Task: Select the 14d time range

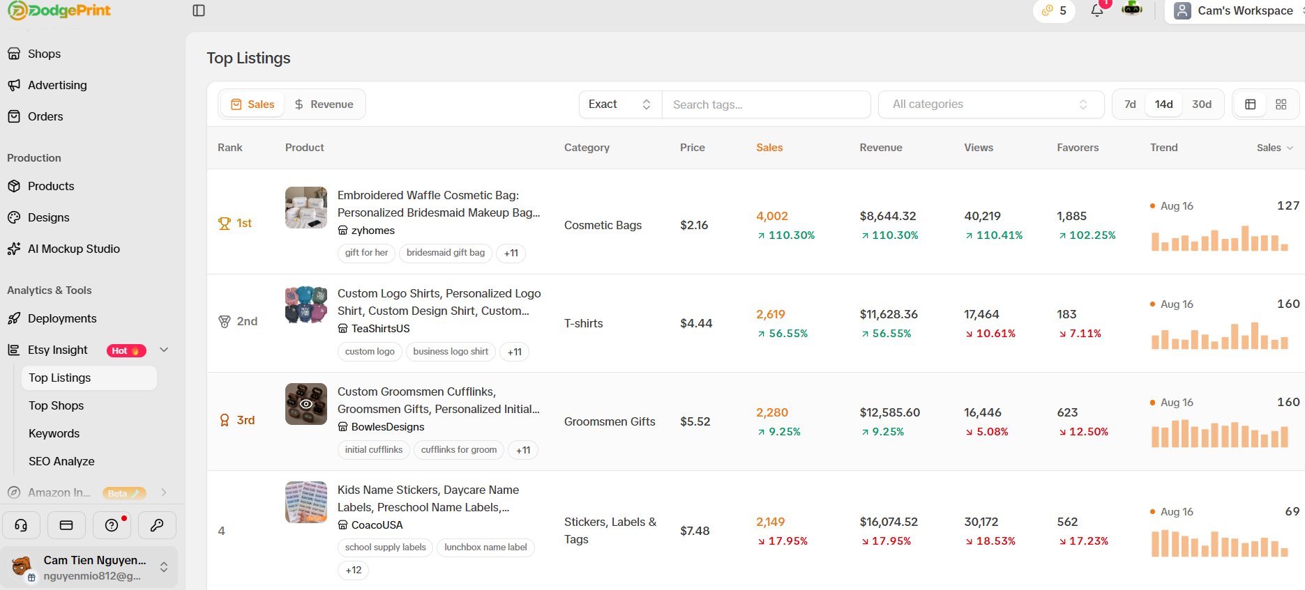Action: [x=1163, y=104]
